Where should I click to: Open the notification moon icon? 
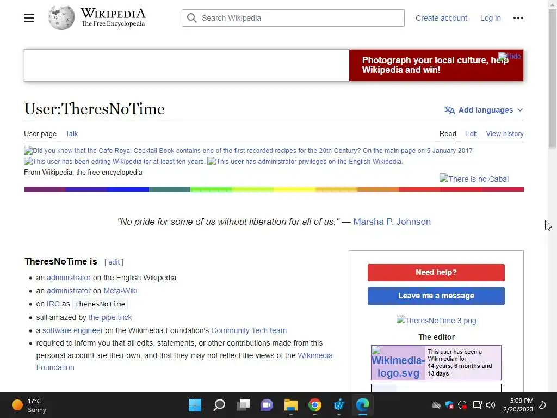click(542, 405)
